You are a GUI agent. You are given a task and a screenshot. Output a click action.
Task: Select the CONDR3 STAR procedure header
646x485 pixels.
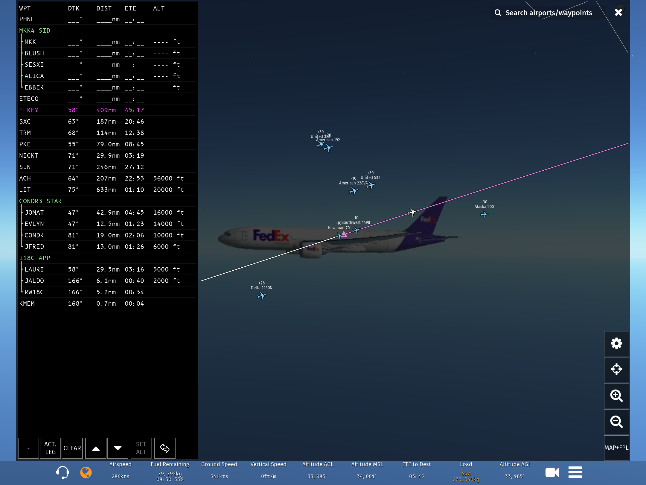[x=40, y=201]
